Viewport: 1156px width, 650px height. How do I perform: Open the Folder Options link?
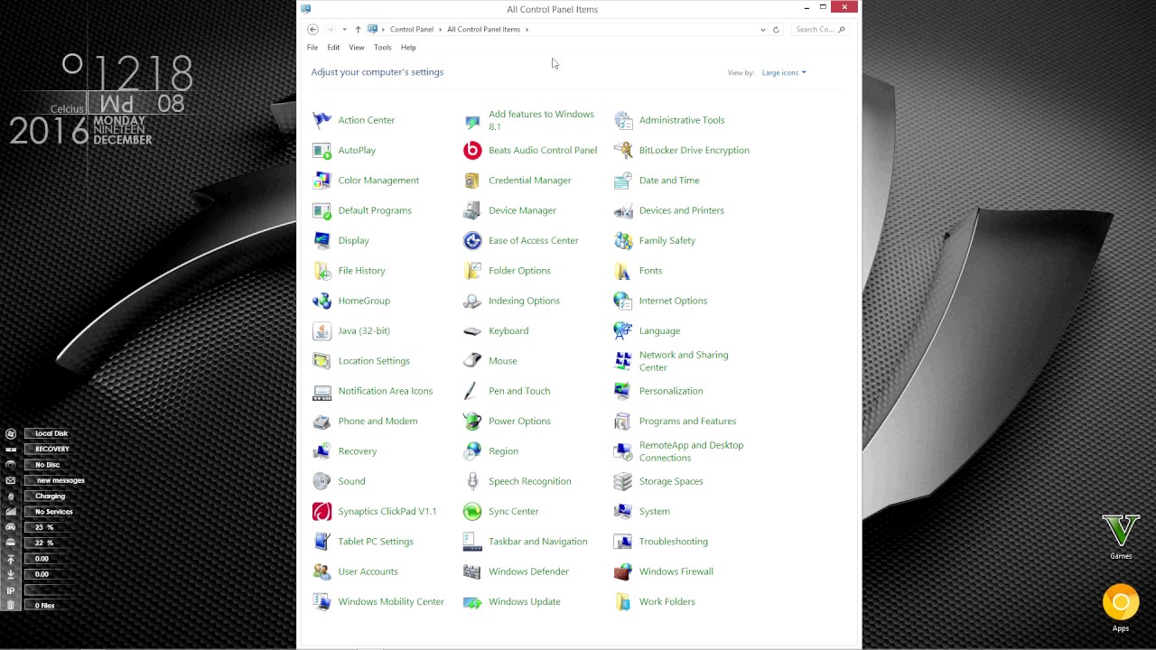pos(519,271)
